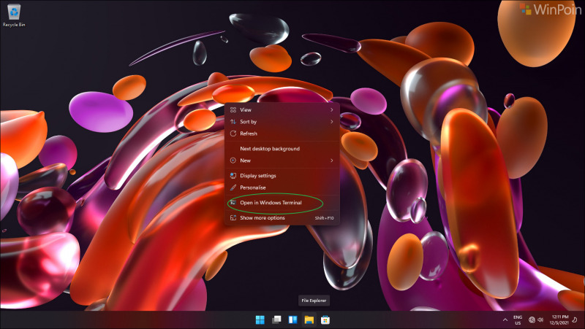Open Task View from the taskbar
Image resolution: width=585 pixels, height=329 pixels.
(x=276, y=320)
